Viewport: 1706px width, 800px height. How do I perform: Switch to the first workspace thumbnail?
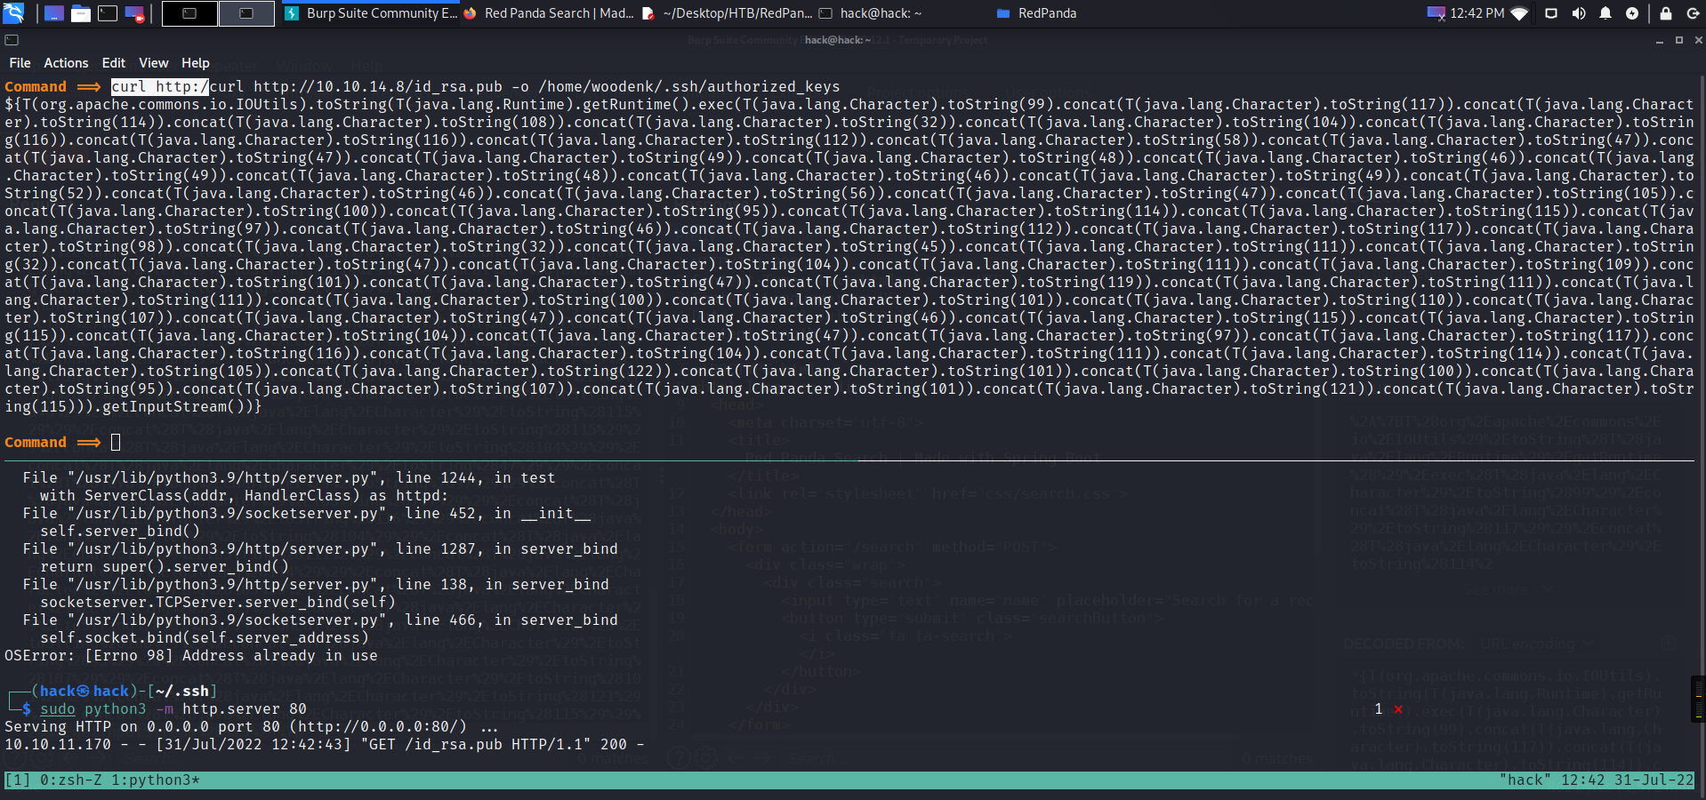[189, 13]
